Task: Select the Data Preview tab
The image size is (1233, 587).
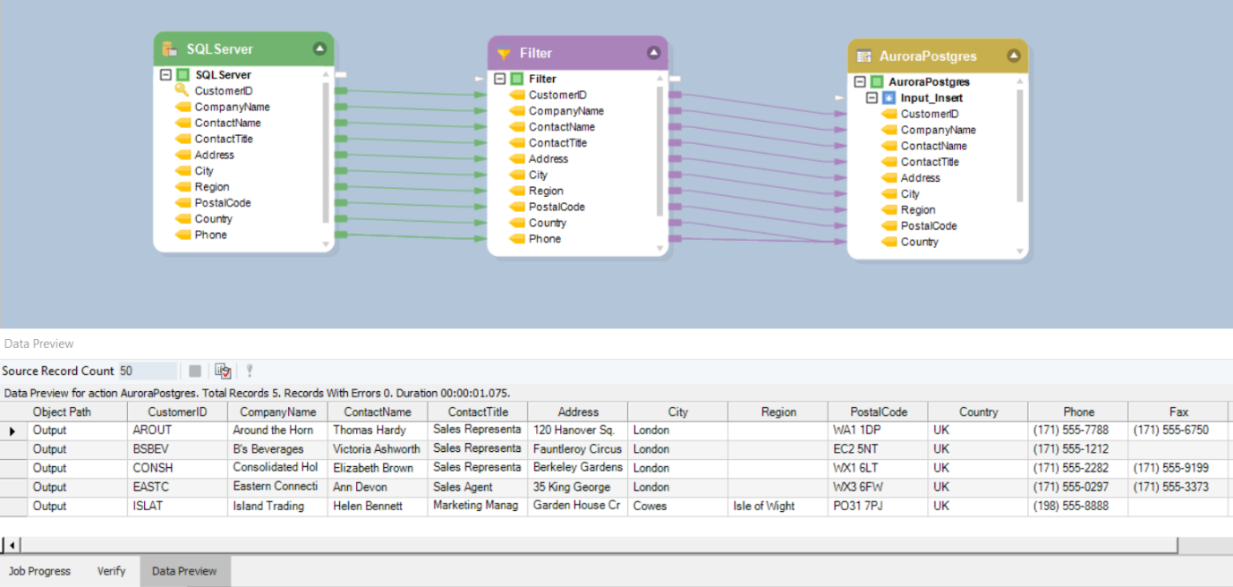Action: [x=184, y=571]
